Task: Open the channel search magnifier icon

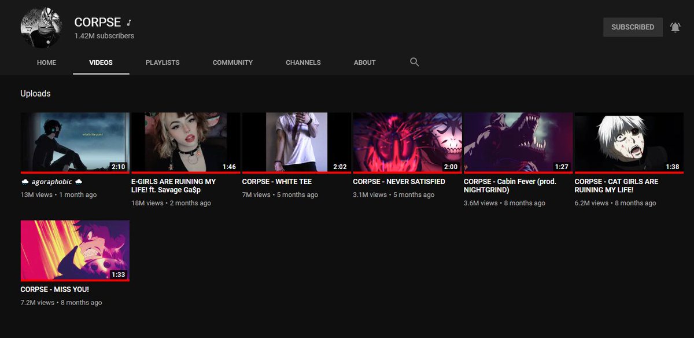Action: click(x=414, y=62)
